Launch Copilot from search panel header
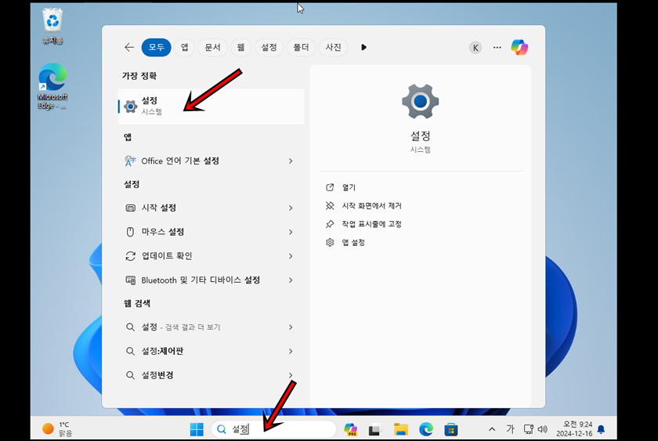The width and height of the screenshot is (658, 441). (519, 48)
